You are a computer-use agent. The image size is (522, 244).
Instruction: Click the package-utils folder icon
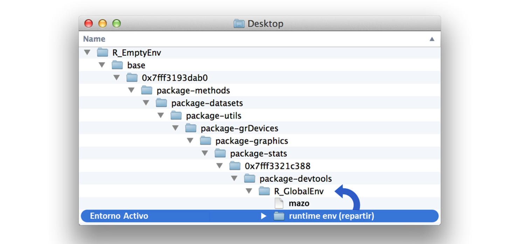(x=176, y=116)
